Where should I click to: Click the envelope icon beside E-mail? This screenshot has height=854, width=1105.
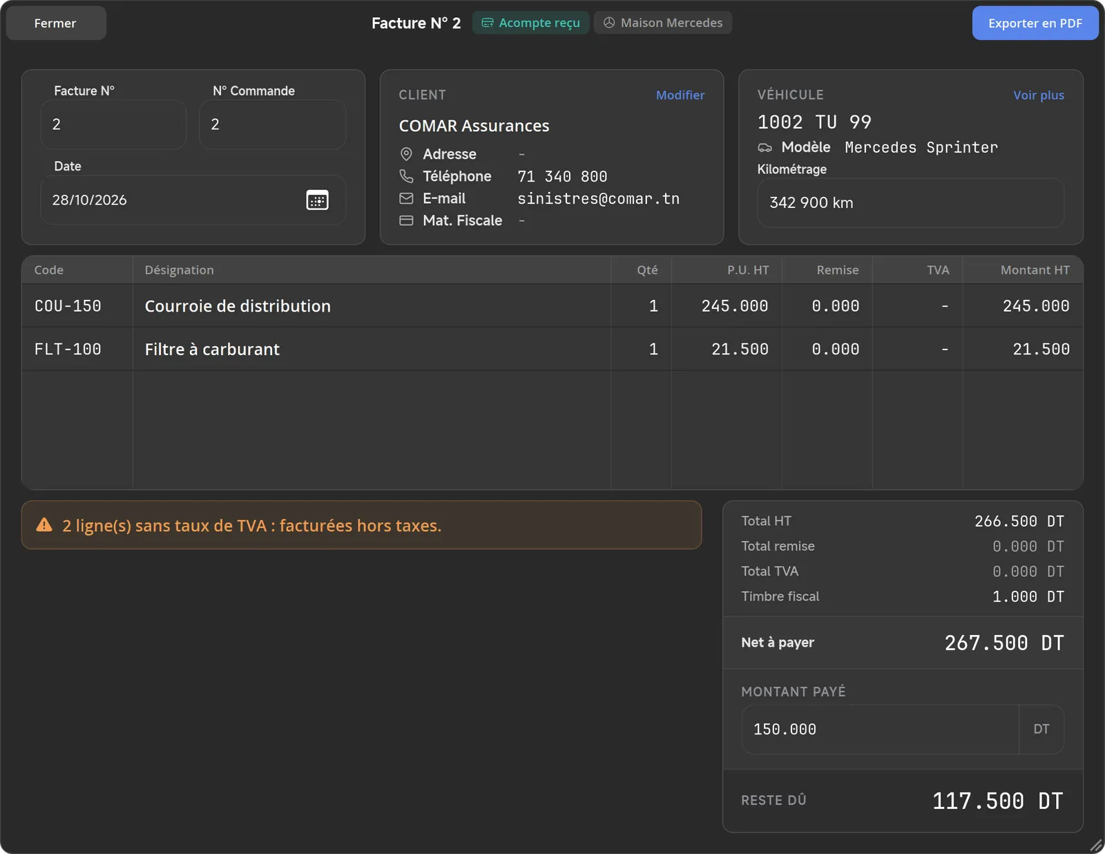tap(406, 198)
